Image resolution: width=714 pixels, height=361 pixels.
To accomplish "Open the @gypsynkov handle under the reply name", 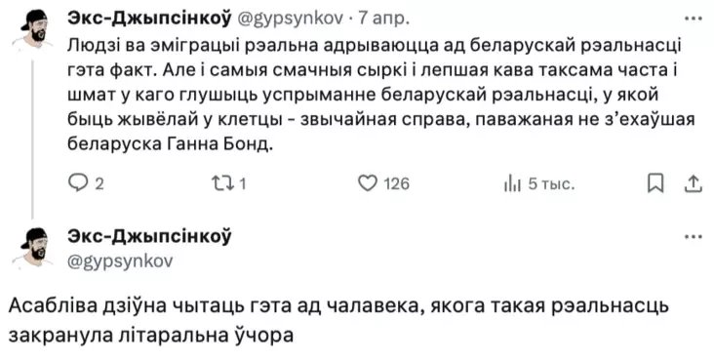I will (120, 261).
